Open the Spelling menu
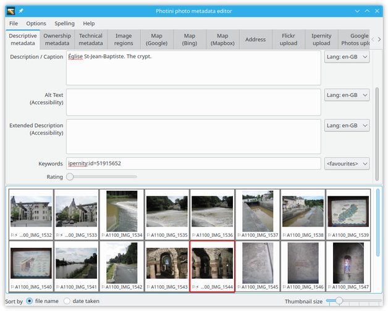Image resolution: width=388 pixels, height=311 pixels. [x=64, y=23]
